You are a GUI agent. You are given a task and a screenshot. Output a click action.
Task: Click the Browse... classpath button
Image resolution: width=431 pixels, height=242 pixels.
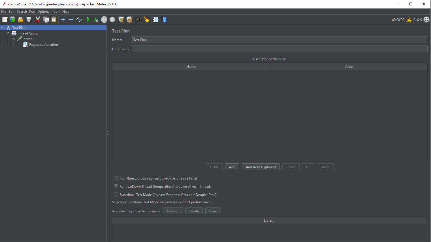click(x=172, y=211)
